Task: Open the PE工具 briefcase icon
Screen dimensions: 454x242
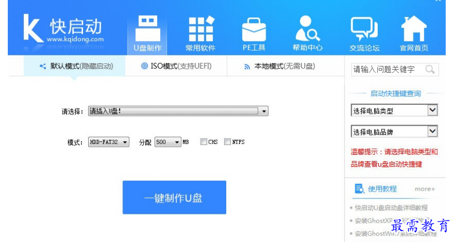Action: pyautogui.click(x=254, y=30)
